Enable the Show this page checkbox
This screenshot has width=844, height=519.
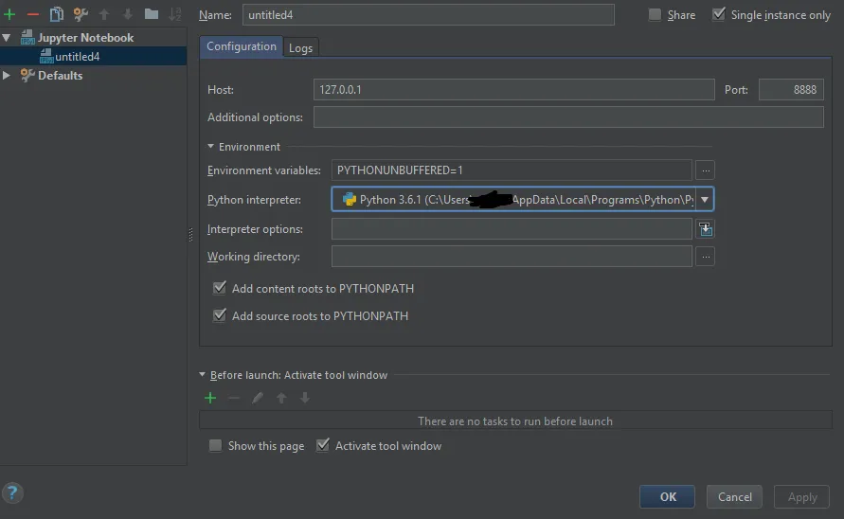[215, 445]
